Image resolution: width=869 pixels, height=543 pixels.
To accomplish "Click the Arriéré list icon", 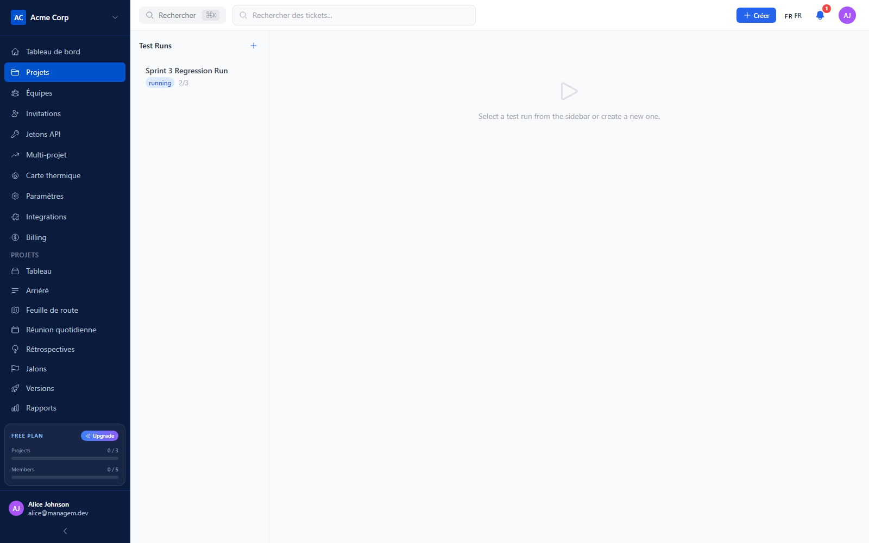I will click(x=15, y=291).
